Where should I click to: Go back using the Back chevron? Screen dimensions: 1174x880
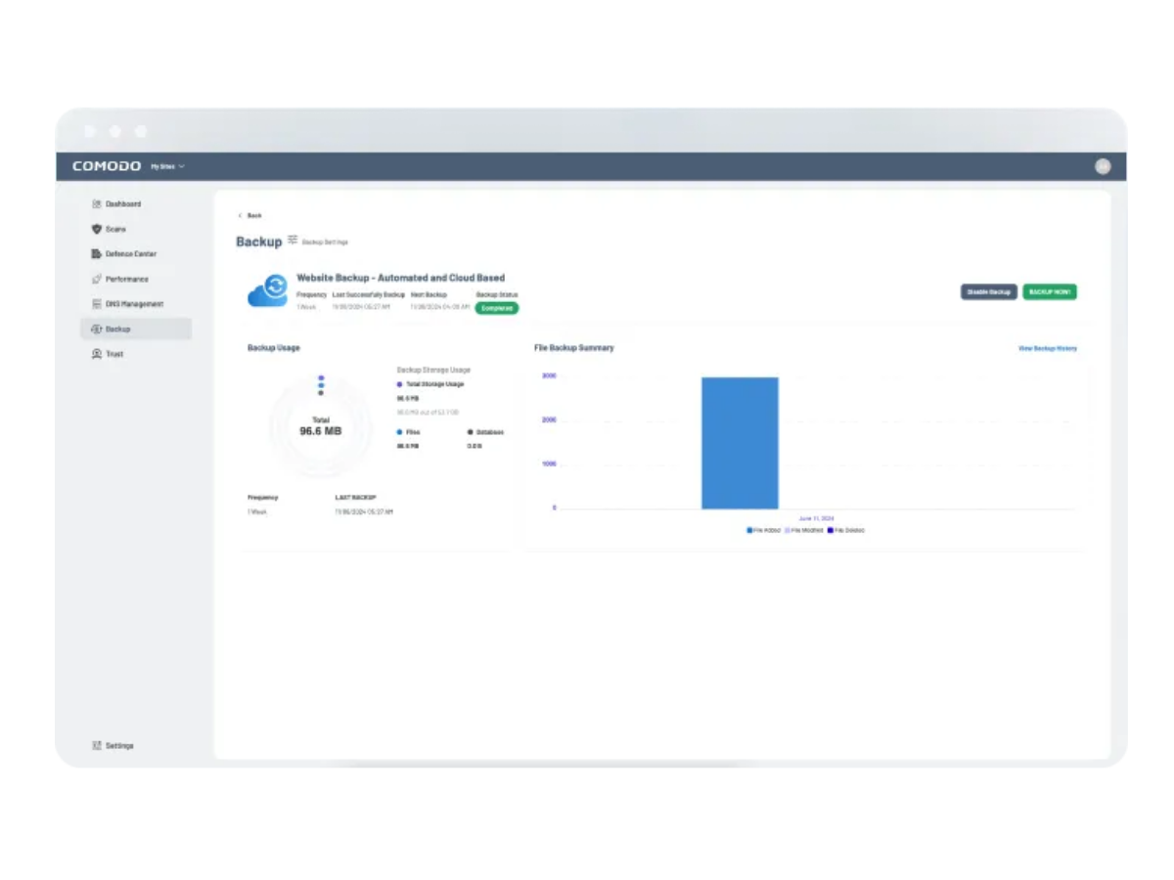(242, 215)
